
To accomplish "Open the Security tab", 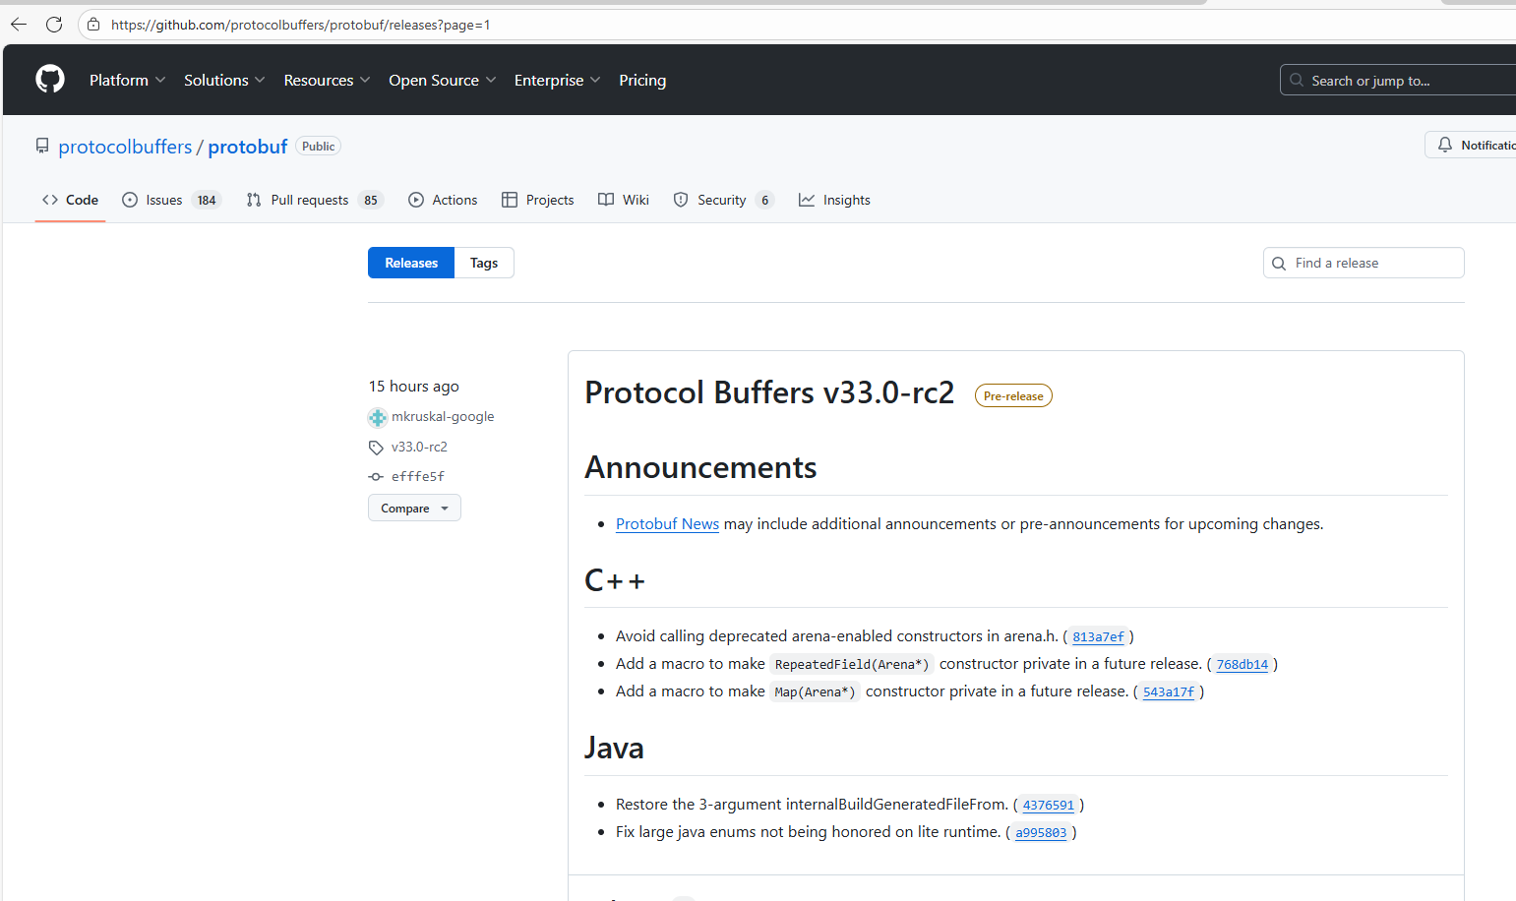I will click(723, 200).
